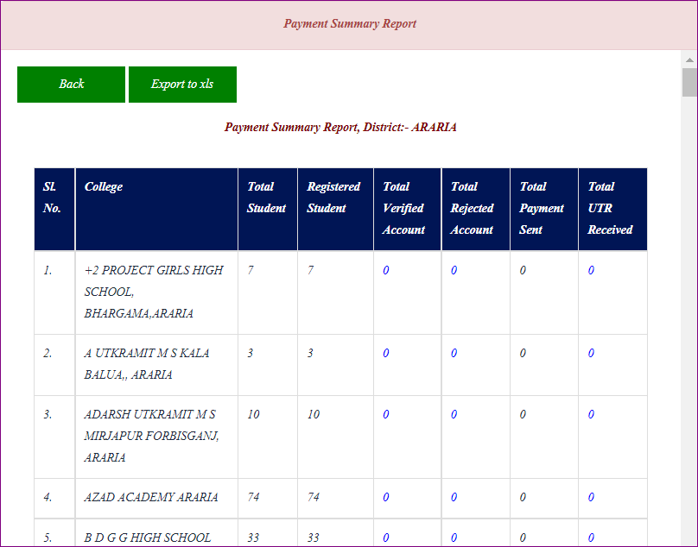Open verified account count for Mirjapur Forbisganj school
Screen dimensions: 698x547
(386, 415)
